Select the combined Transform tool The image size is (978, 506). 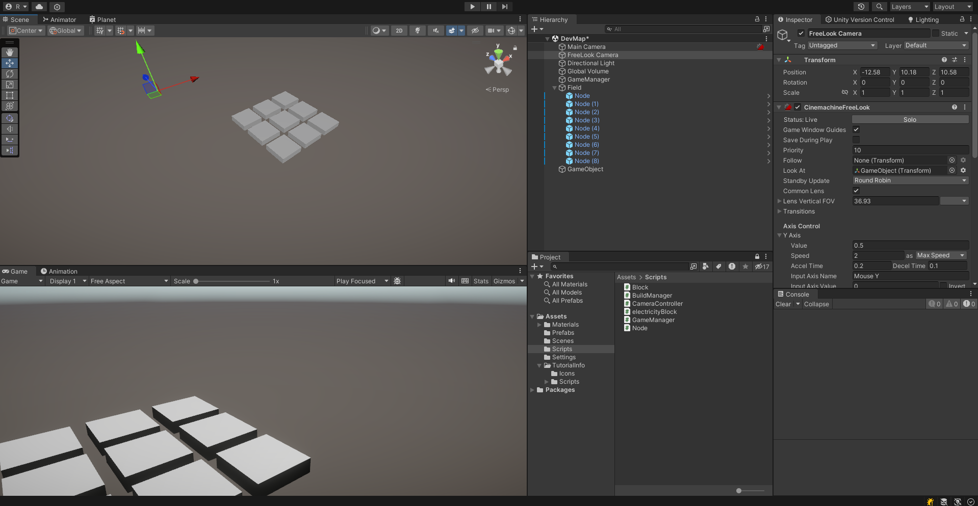[10, 106]
